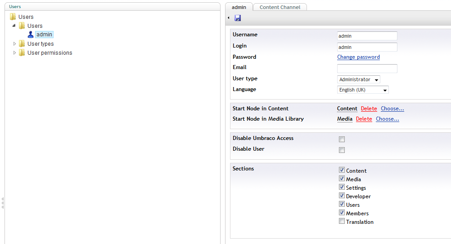Click into the empty Email field
451x244 pixels.
click(x=367, y=69)
